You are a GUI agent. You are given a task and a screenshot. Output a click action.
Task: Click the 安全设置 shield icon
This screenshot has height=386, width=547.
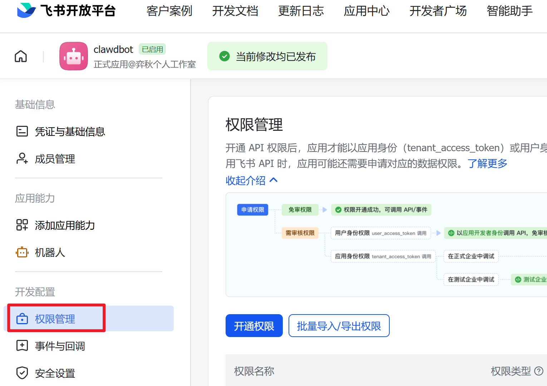(22, 373)
